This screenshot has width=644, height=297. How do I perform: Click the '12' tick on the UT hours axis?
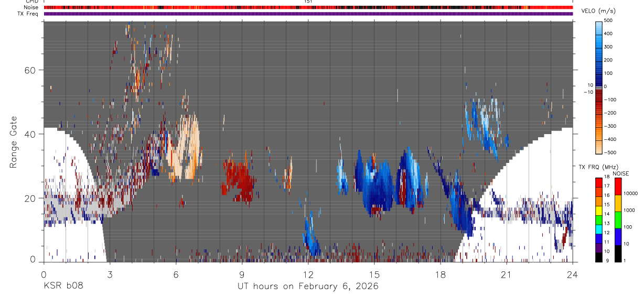tap(308, 274)
